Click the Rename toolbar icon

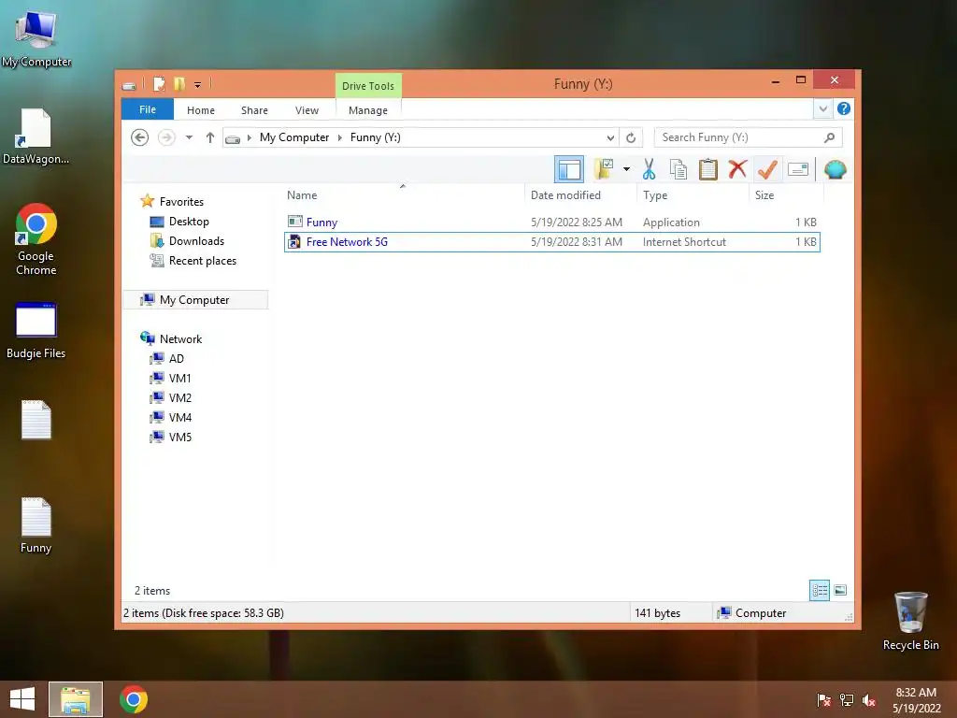click(798, 169)
